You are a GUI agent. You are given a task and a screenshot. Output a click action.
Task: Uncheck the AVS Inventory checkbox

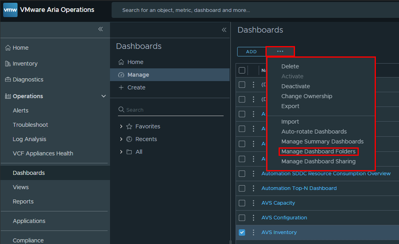[x=242, y=232]
